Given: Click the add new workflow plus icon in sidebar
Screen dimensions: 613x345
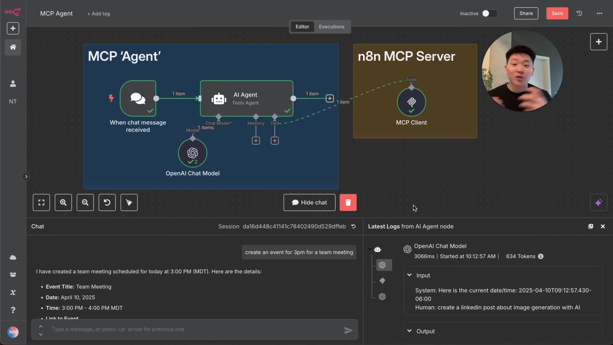Looking at the screenshot, I should tap(13, 28).
